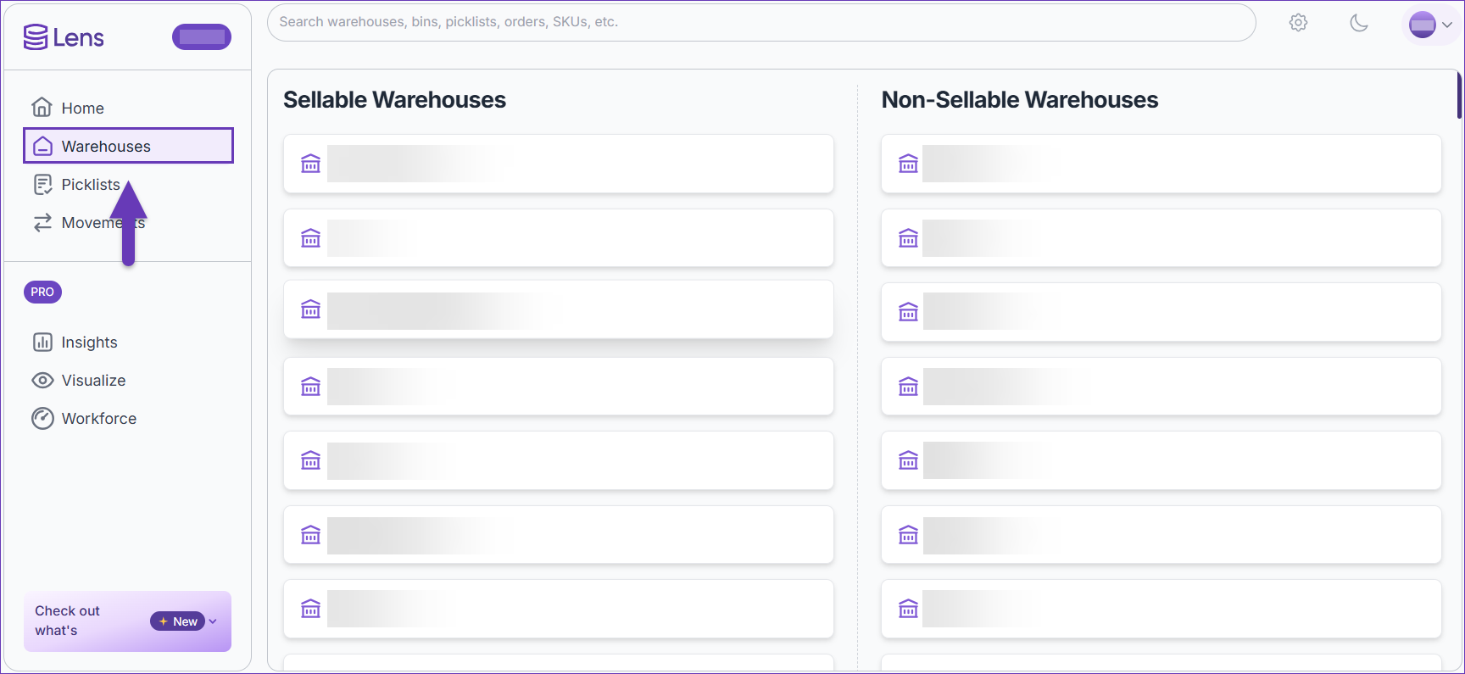The height and width of the screenshot is (674, 1465).
Task: Open the user avatar account menu
Action: [1431, 25]
